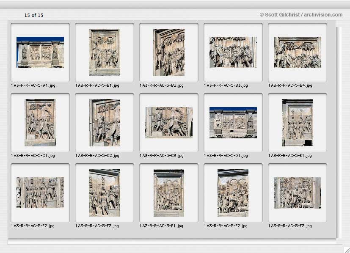Choose thumbnail 1A3-R-R-AC-5-B4.jpg
350x253 pixels.
298,52
